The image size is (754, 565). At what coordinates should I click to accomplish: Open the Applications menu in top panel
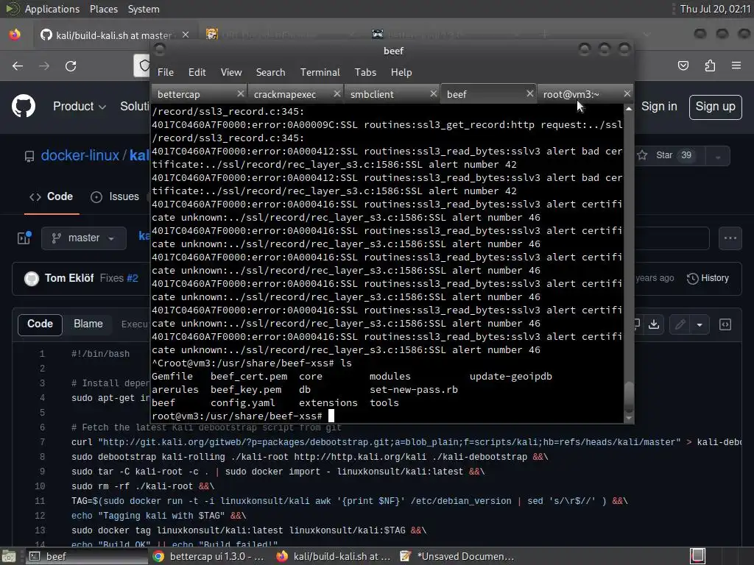tap(52, 9)
